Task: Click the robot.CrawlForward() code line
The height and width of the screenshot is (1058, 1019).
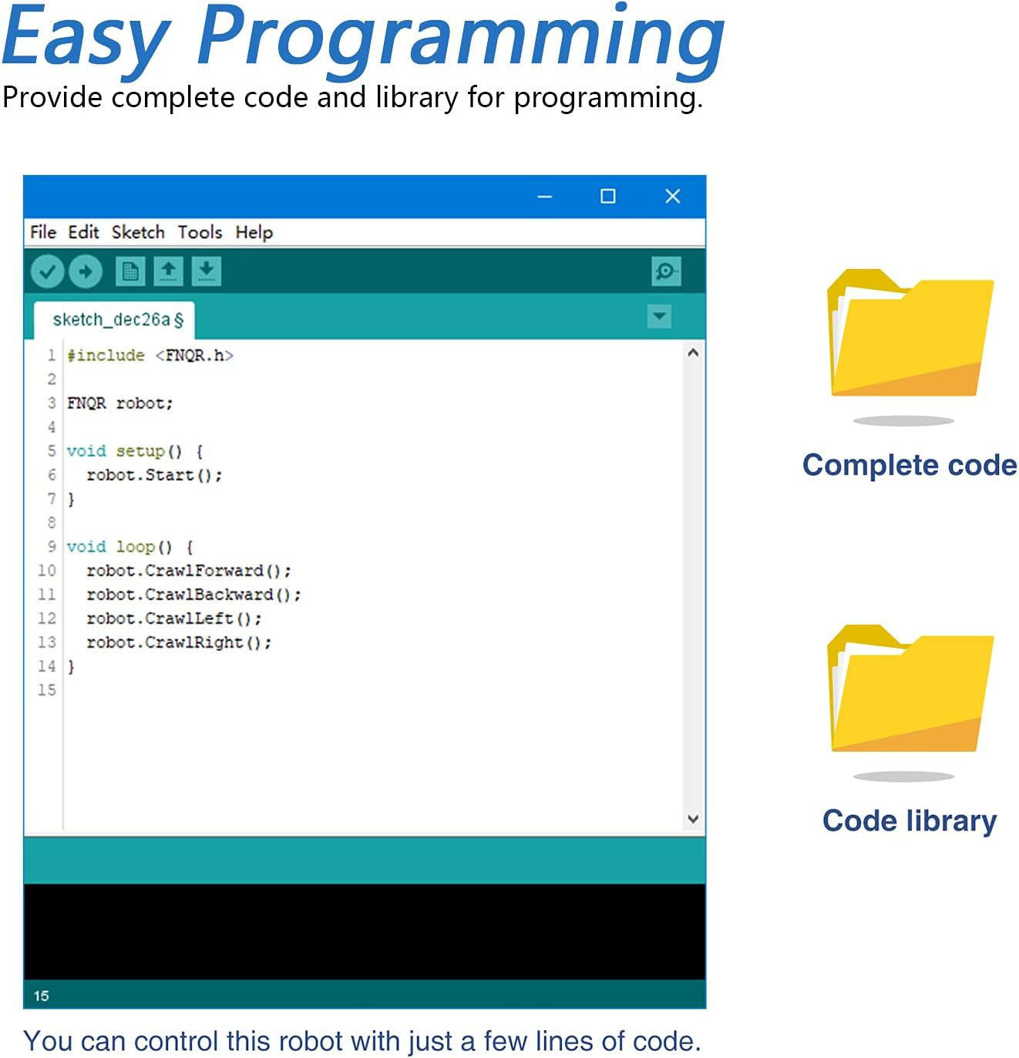Action: 188,571
